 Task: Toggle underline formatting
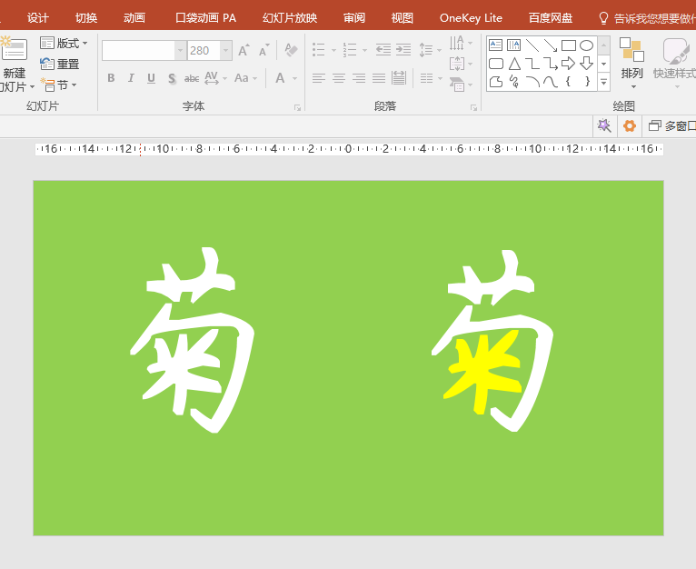point(151,78)
